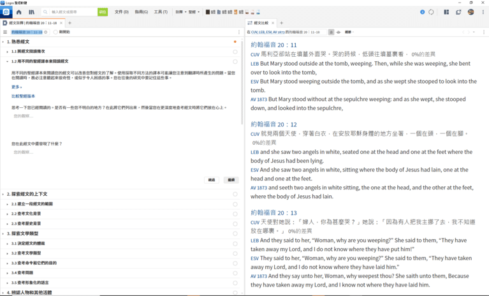
Task: Expand section 2. 探索經文的上下文
Action: [3, 194]
